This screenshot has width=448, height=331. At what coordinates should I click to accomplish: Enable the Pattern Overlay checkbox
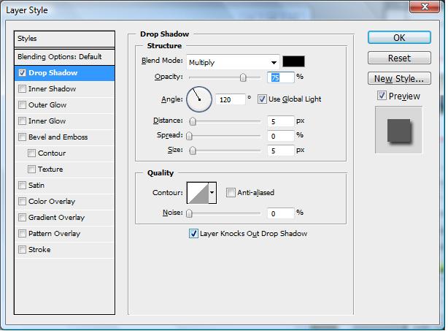(x=22, y=233)
